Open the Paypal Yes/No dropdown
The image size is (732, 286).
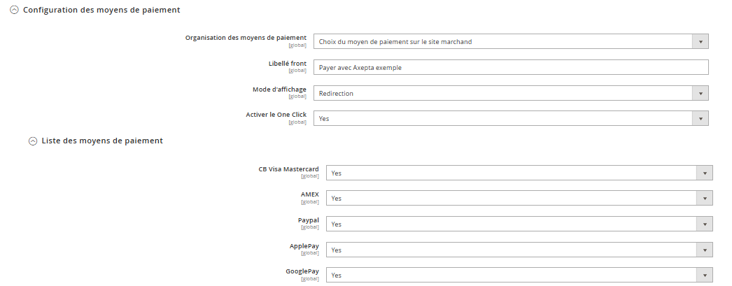click(519, 224)
